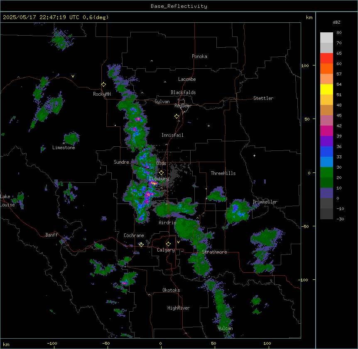
Task: Click the Lake Louise label
Action: click(7, 201)
